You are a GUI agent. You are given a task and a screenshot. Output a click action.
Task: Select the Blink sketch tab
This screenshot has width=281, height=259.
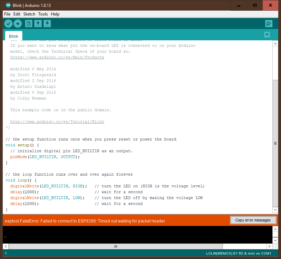(14, 36)
